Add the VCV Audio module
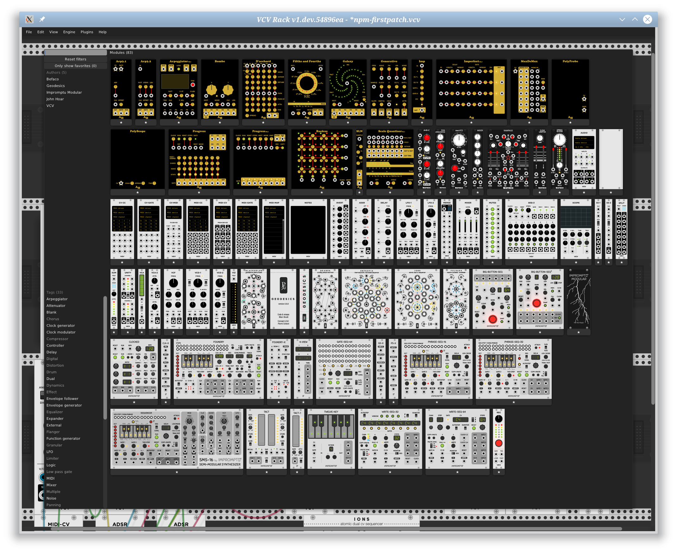Image resolution: width=677 pixels, height=553 pixels. tap(584, 159)
